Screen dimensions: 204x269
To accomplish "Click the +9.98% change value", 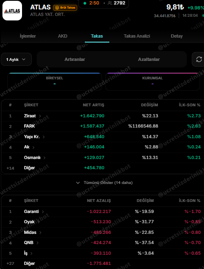I will coord(195,8).
